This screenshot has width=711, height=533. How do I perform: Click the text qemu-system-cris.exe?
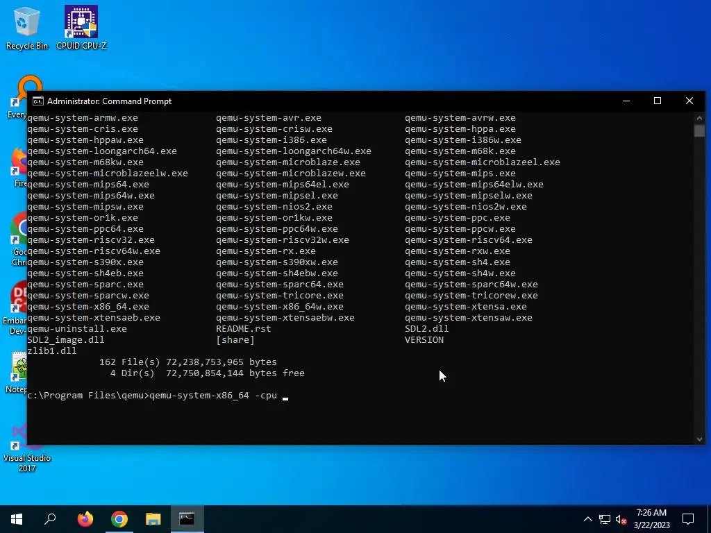coord(83,128)
